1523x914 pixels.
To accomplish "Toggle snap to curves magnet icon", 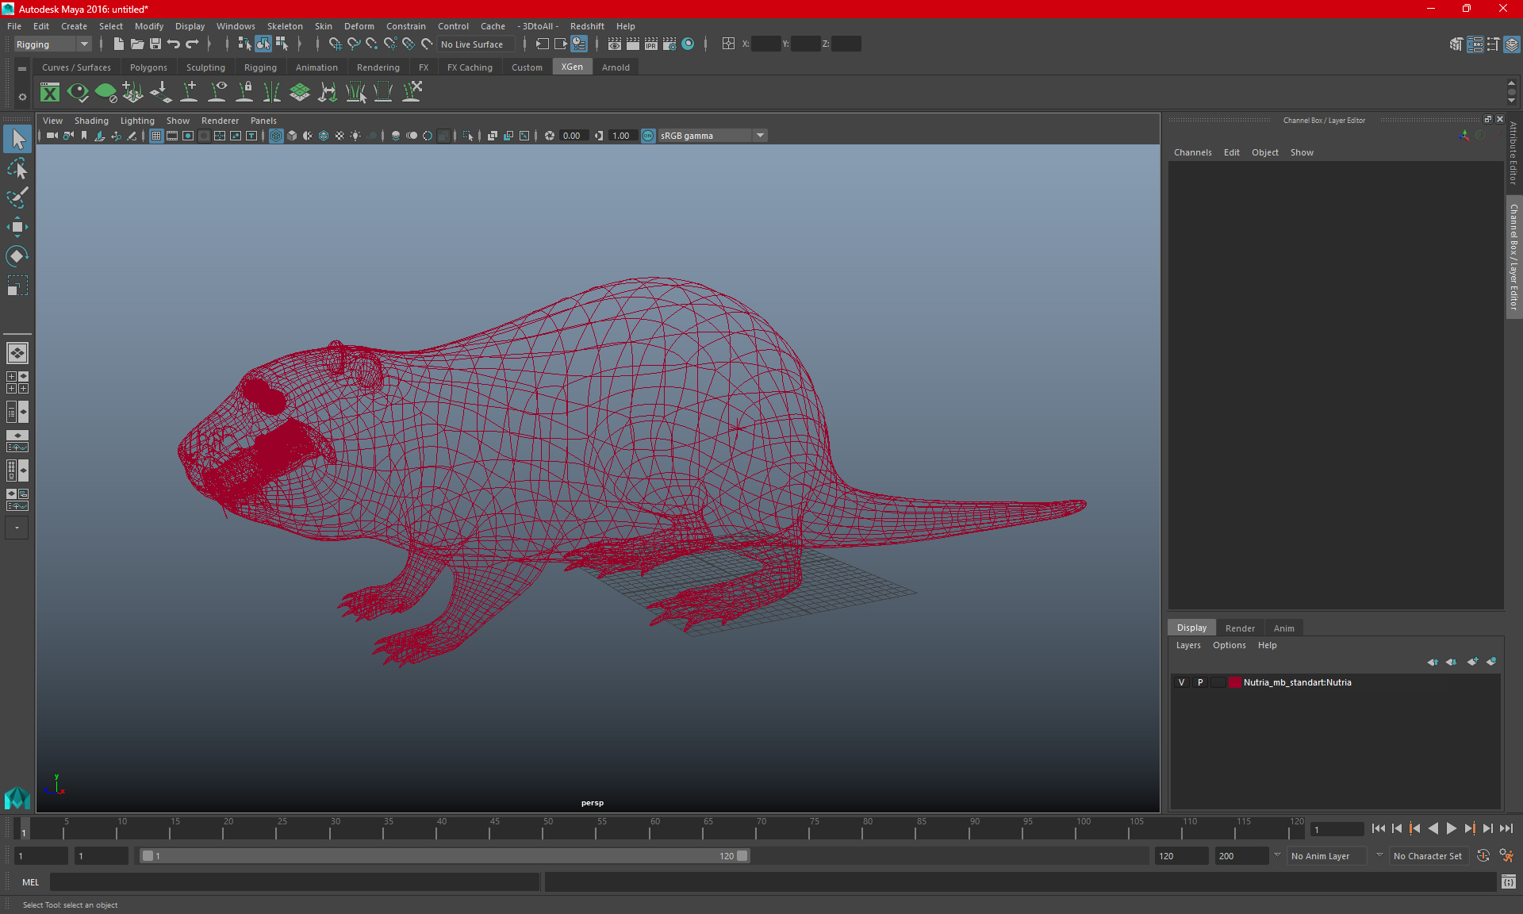I will pos(353,44).
